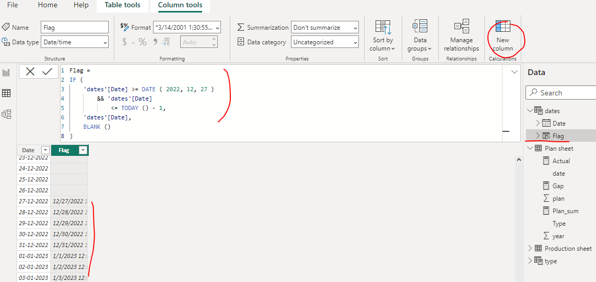Cancel formula with the X icon

pos(30,71)
